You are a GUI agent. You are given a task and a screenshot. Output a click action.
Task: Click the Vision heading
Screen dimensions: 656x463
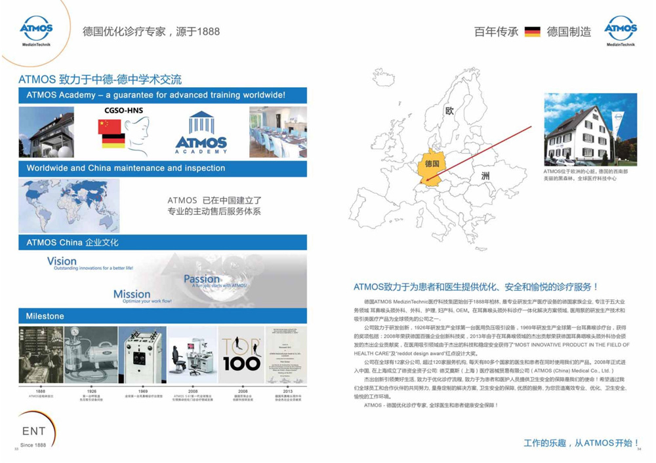[x=62, y=261]
